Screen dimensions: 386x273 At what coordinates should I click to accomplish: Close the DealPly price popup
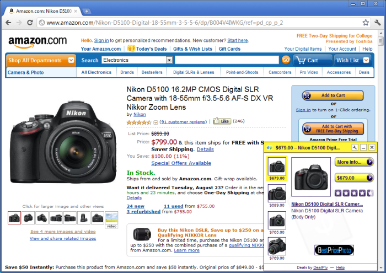[x=372, y=147]
